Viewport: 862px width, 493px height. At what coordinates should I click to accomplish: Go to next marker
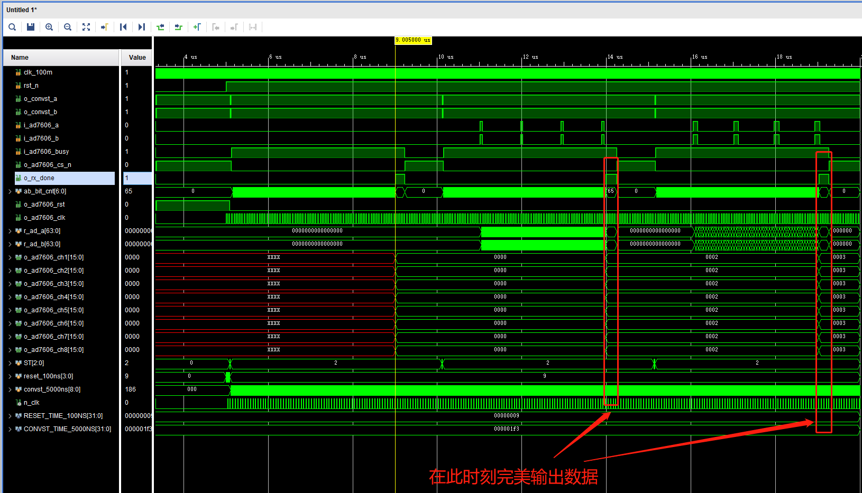coord(234,27)
